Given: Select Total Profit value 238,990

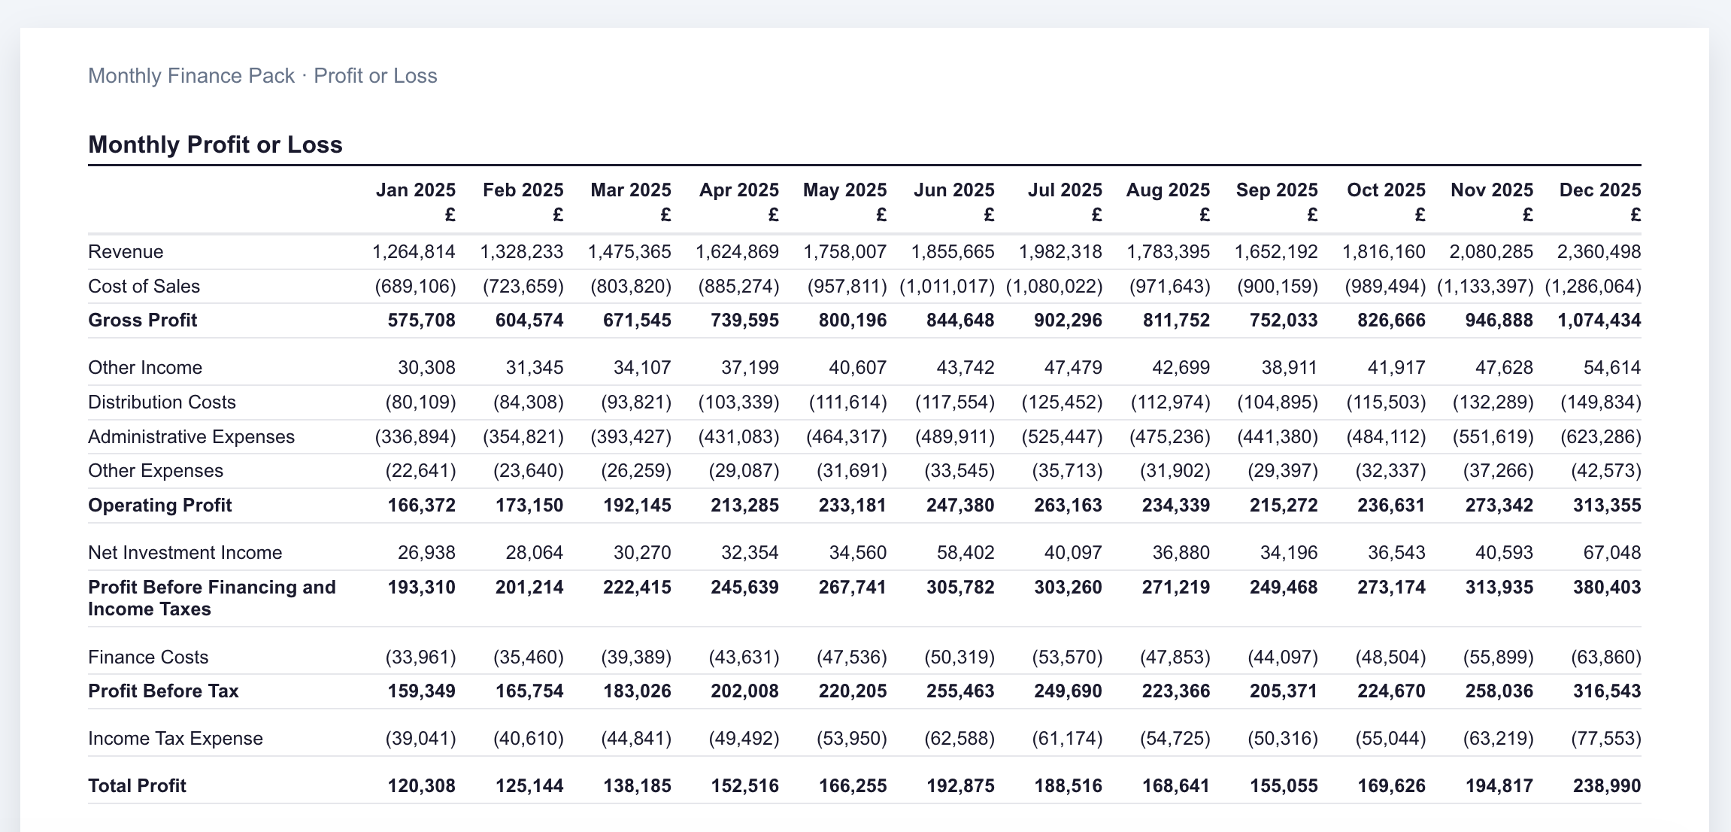Looking at the screenshot, I should coord(1607,785).
